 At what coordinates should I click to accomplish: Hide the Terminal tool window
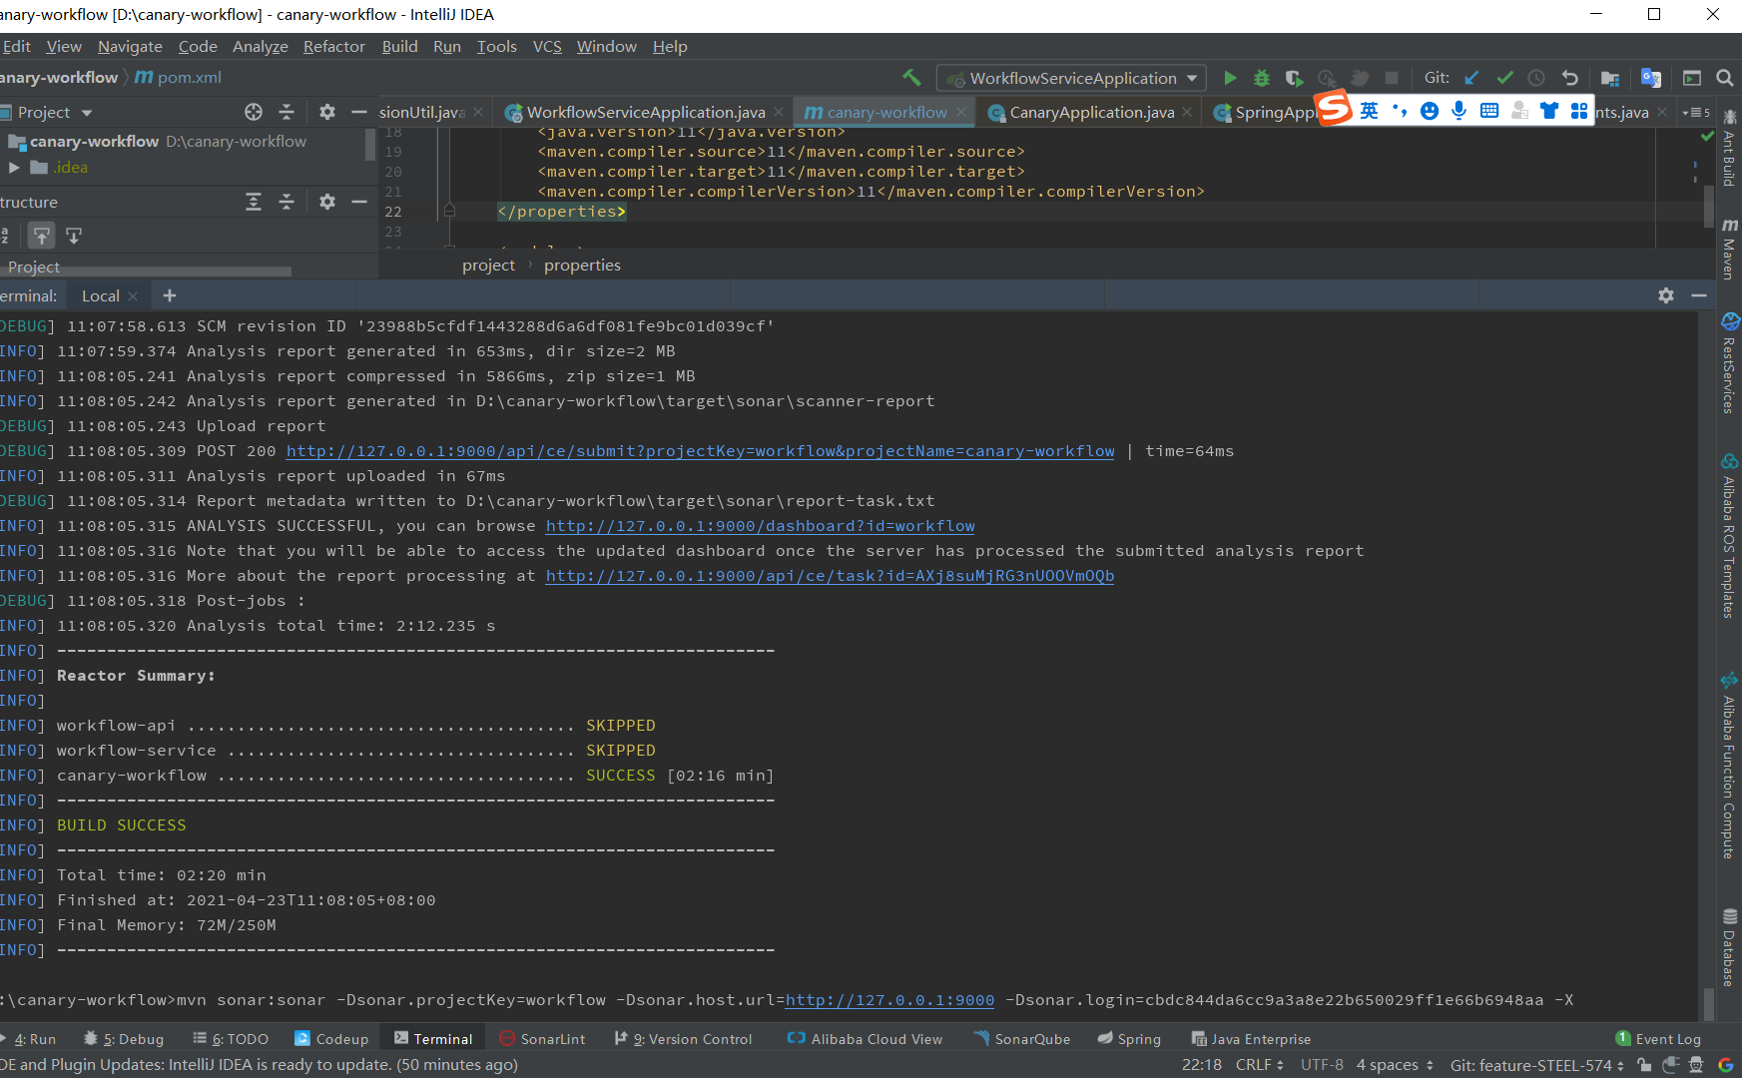coord(1699,295)
